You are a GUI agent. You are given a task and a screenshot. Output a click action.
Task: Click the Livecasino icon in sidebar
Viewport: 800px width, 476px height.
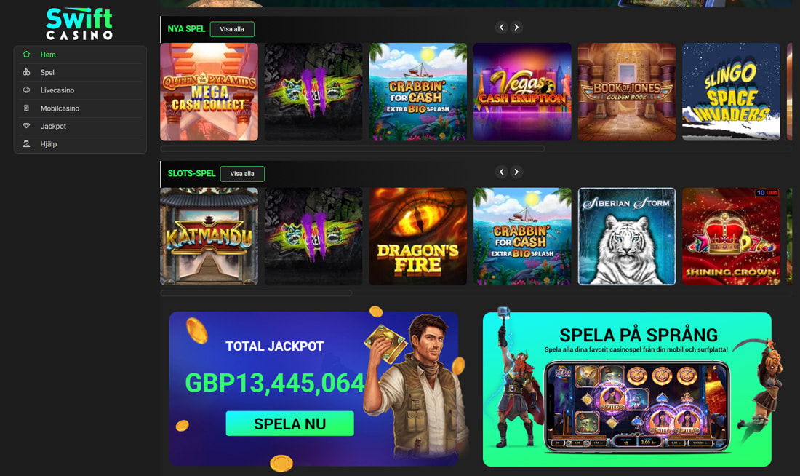[26, 90]
